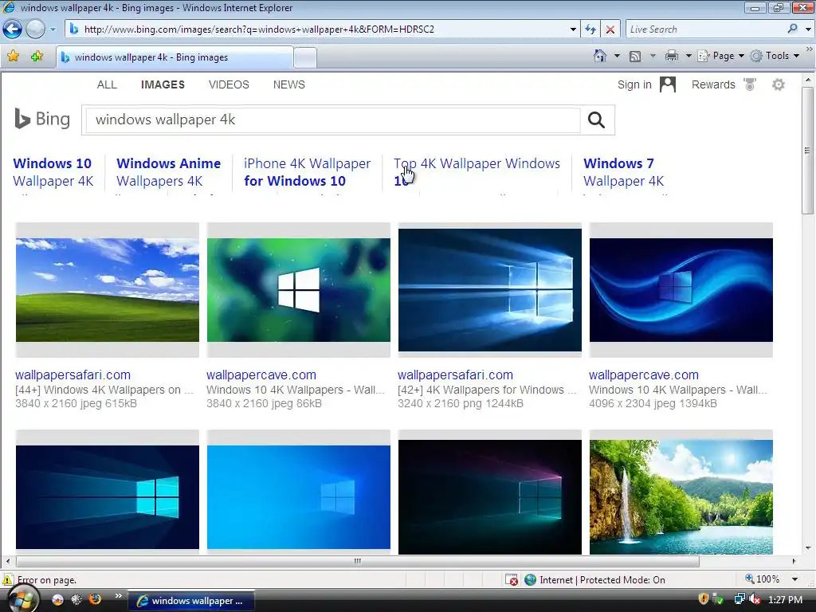Open the green nebula Windows logo thumbnail

click(x=299, y=290)
